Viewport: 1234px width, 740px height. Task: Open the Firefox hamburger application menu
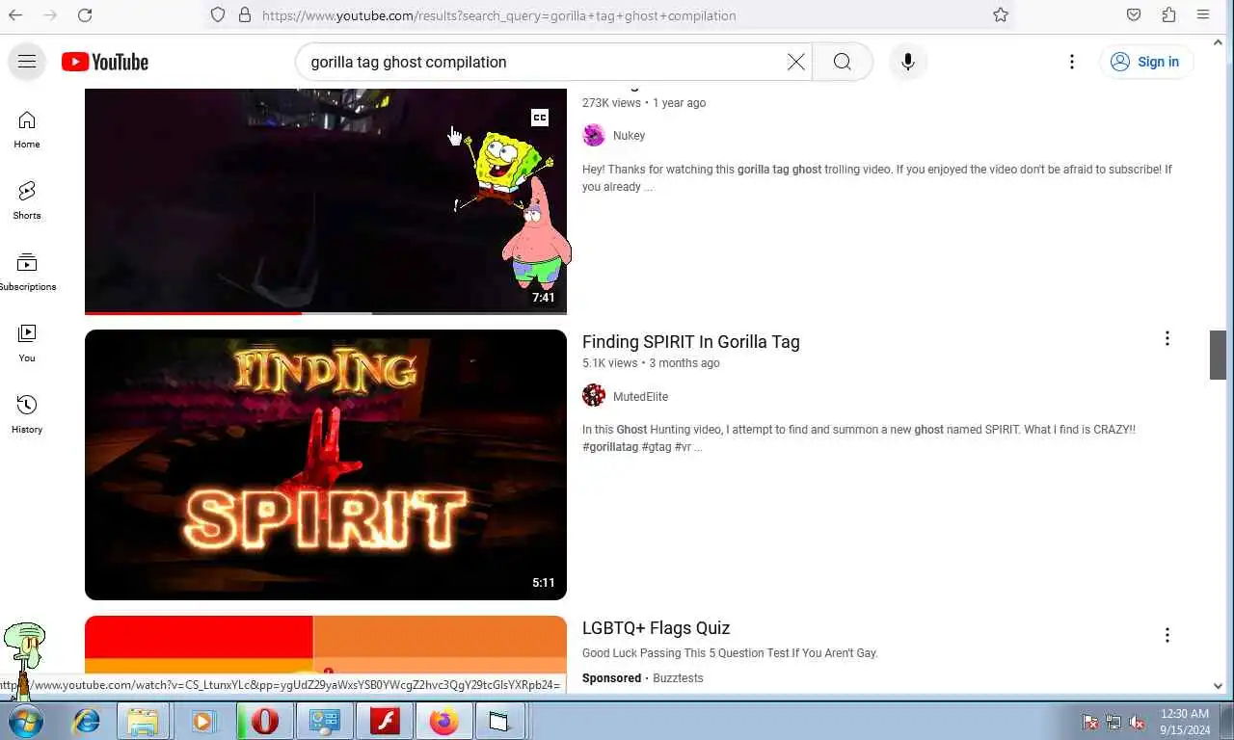tap(1203, 15)
